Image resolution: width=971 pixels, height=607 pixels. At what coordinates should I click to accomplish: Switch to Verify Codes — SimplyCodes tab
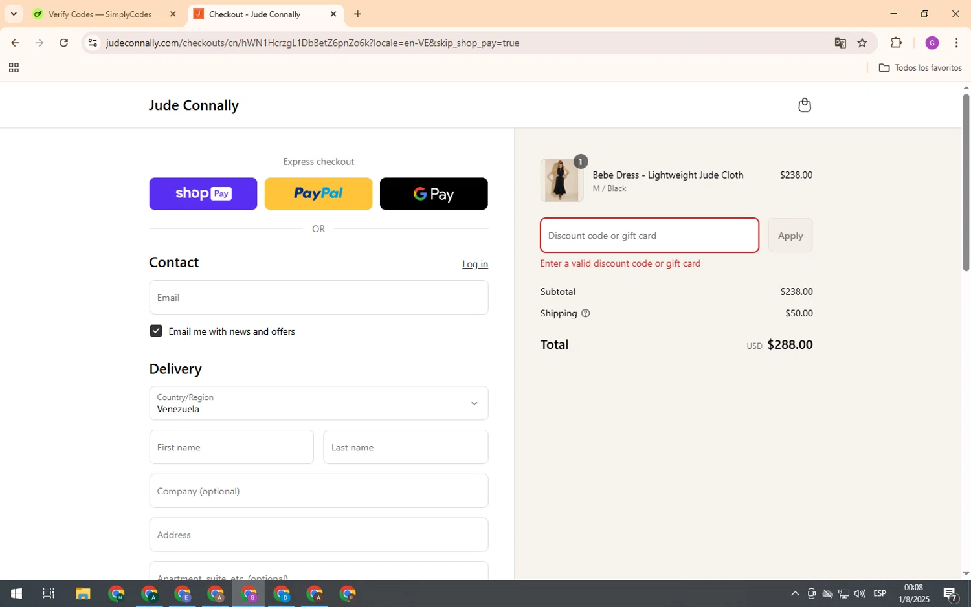tap(100, 14)
